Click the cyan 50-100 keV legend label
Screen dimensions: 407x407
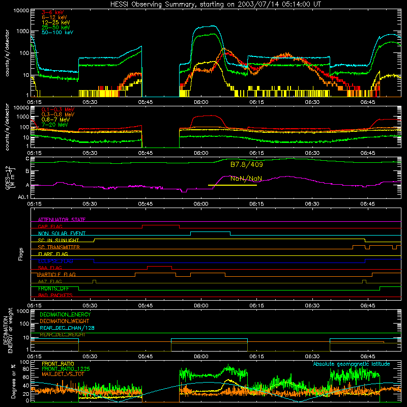(x=57, y=33)
